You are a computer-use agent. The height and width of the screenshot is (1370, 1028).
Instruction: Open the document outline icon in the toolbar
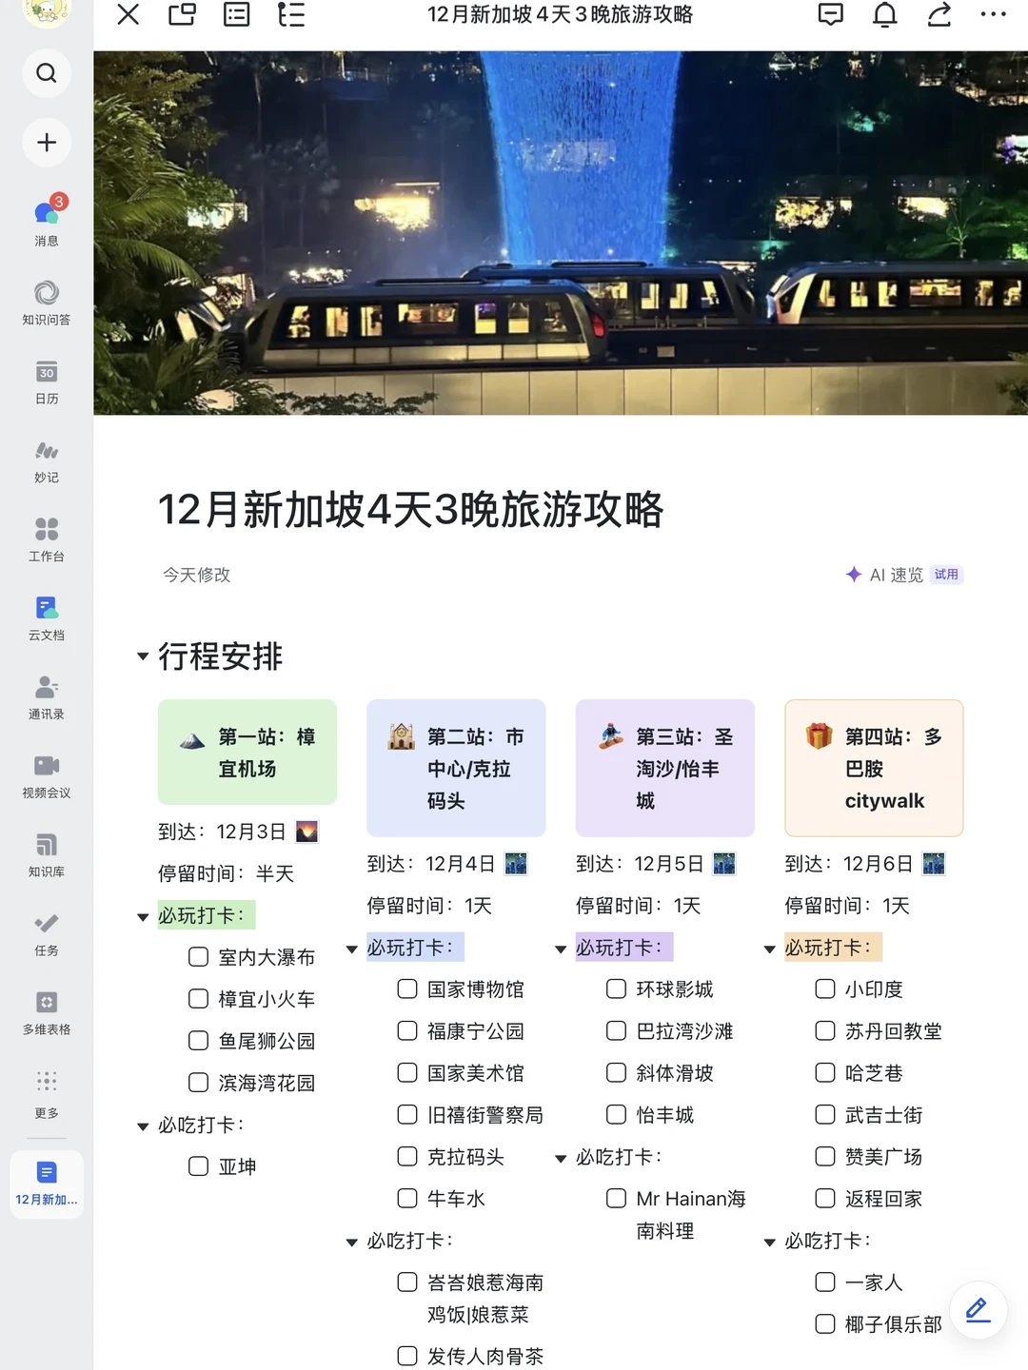pos(291,15)
